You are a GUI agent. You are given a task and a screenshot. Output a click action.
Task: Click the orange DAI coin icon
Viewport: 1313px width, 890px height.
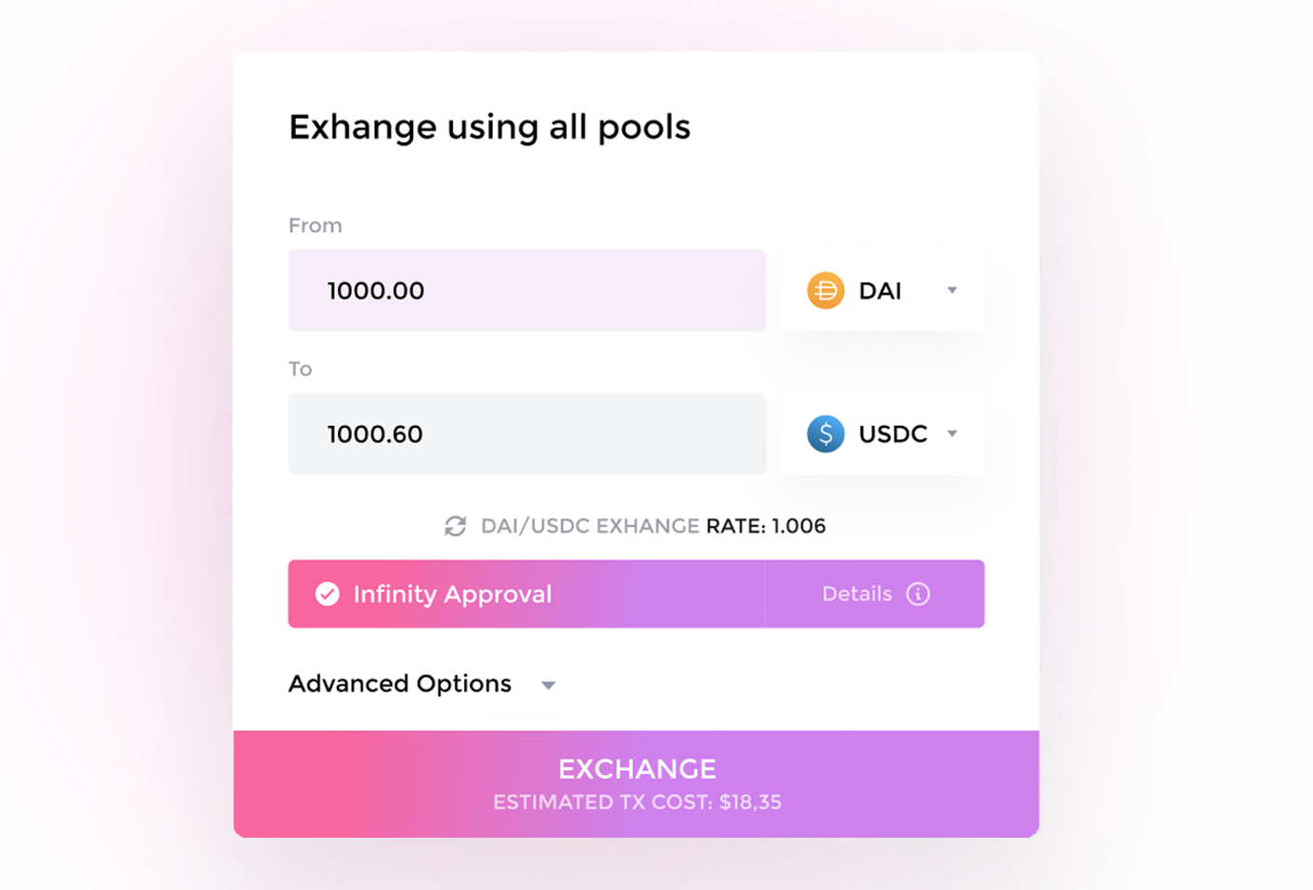pyautogui.click(x=825, y=291)
